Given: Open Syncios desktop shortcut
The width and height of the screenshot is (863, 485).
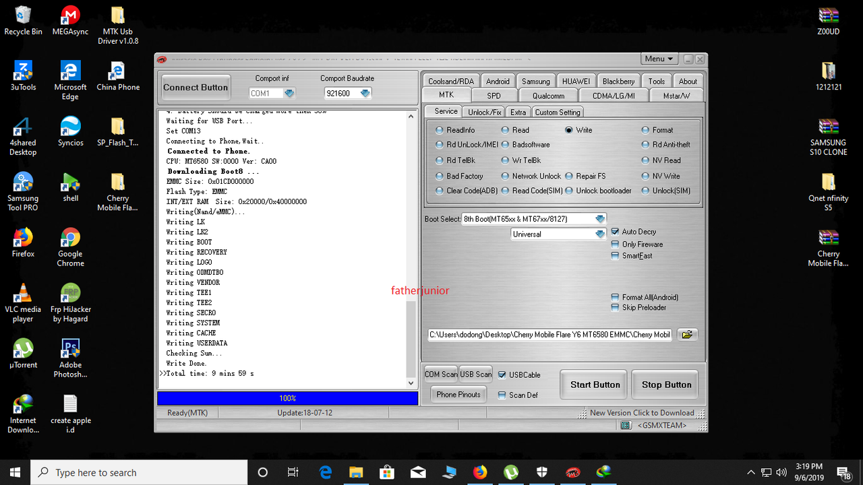Looking at the screenshot, I should point(71,131).
